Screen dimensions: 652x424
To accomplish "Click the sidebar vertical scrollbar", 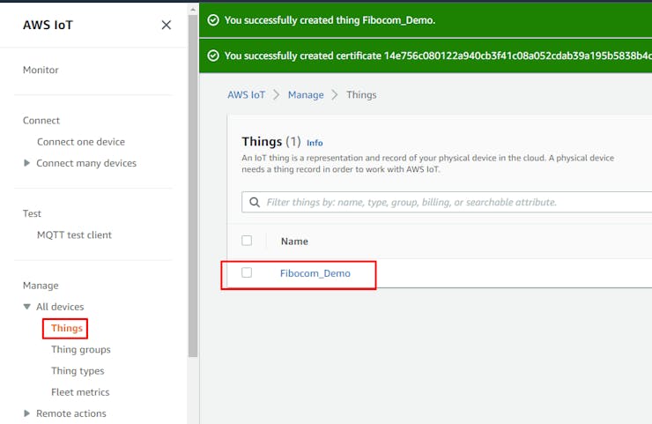I will [x=192, y=176].
